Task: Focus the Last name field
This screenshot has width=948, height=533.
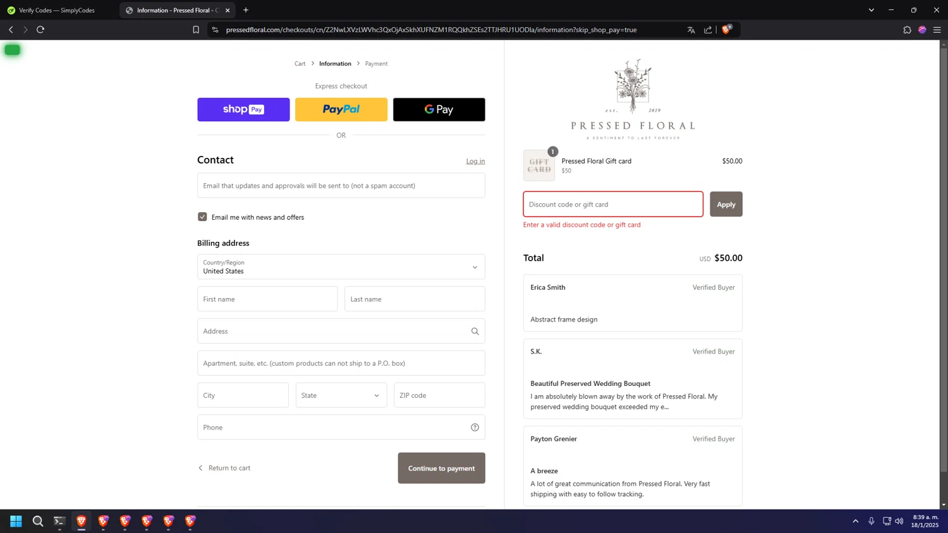Action: (415, 299)
